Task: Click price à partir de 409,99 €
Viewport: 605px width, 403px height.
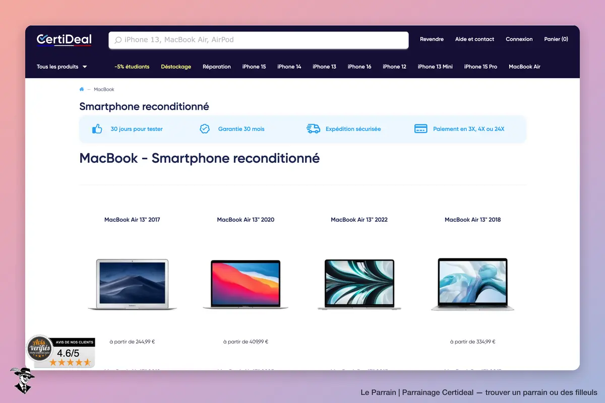Action: [246, 342]
